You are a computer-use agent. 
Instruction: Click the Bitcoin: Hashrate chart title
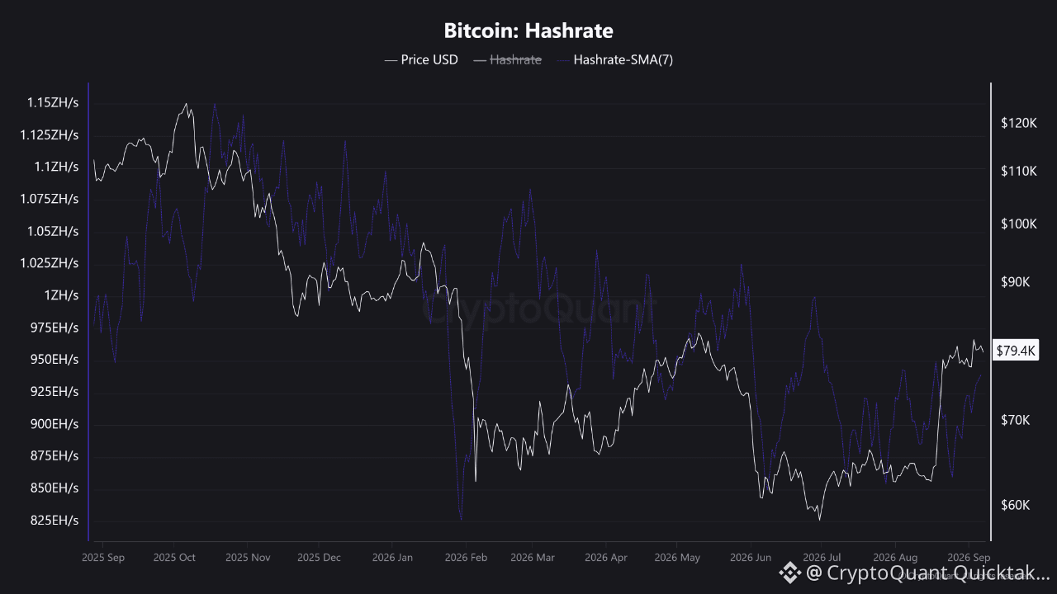[x=528, y=31]
